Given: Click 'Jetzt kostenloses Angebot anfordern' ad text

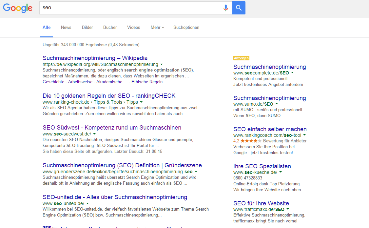Looking at the screenshot, I should point(268,85).
